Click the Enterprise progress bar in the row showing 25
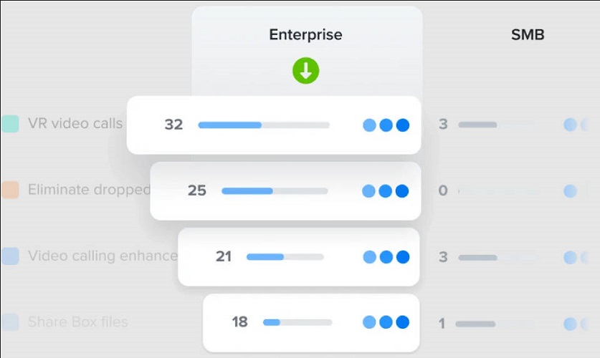The image size is (600, 358). coord(275,191)
